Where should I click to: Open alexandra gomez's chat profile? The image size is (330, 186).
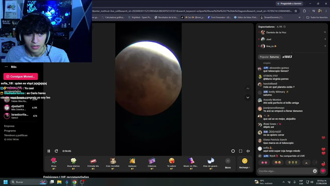279,68
